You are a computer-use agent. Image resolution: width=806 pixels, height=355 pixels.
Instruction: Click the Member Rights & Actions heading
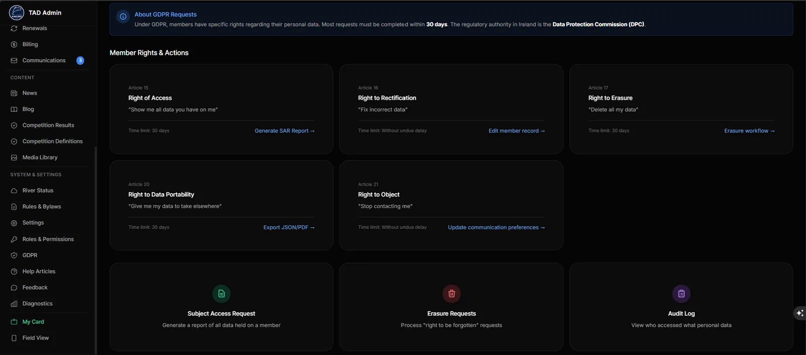(149, 53)
